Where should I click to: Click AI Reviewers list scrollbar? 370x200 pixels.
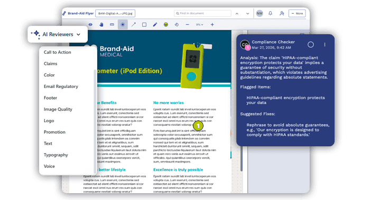[x=95, y=121]
